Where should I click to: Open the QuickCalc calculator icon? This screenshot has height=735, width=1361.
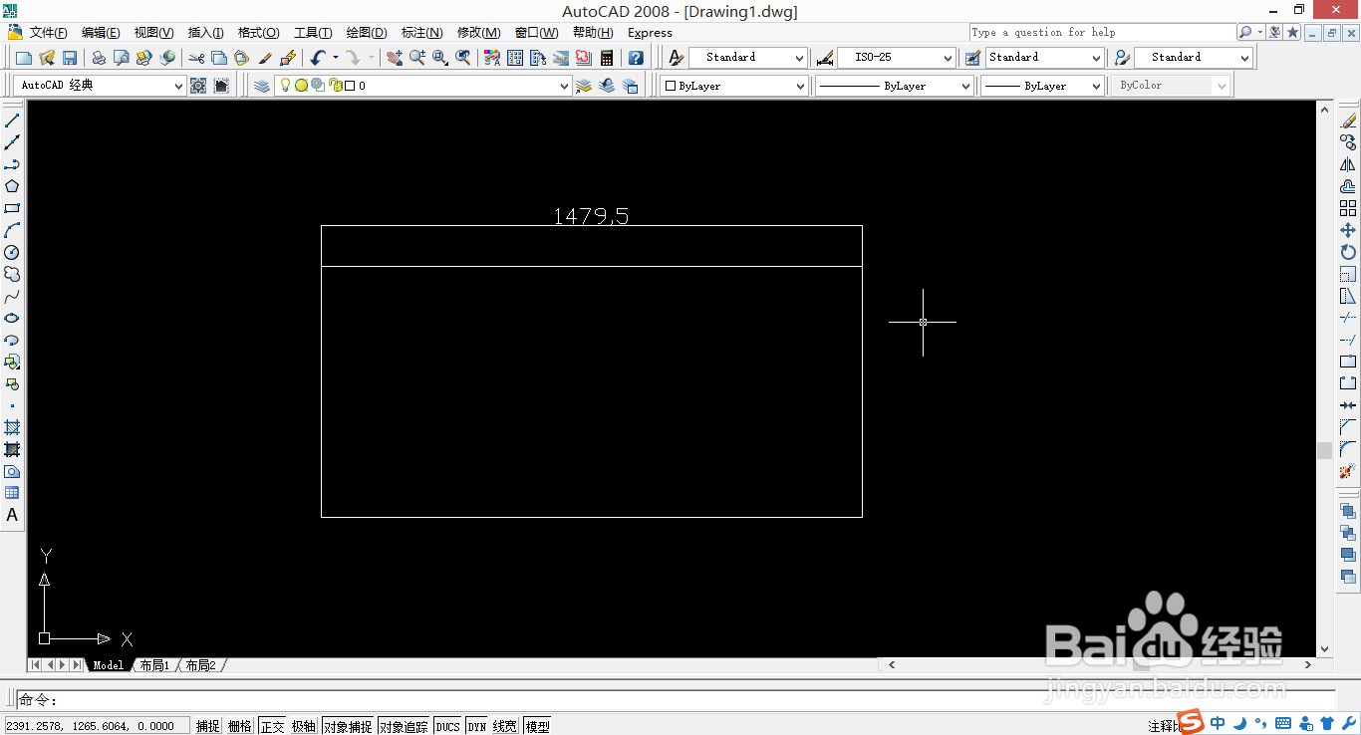(x=607, y=58)
